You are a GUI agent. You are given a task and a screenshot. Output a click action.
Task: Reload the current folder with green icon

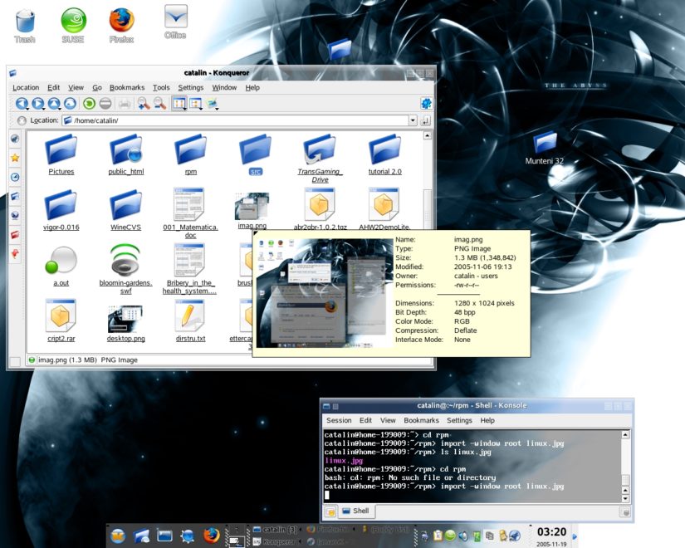(x=89, y=104)
